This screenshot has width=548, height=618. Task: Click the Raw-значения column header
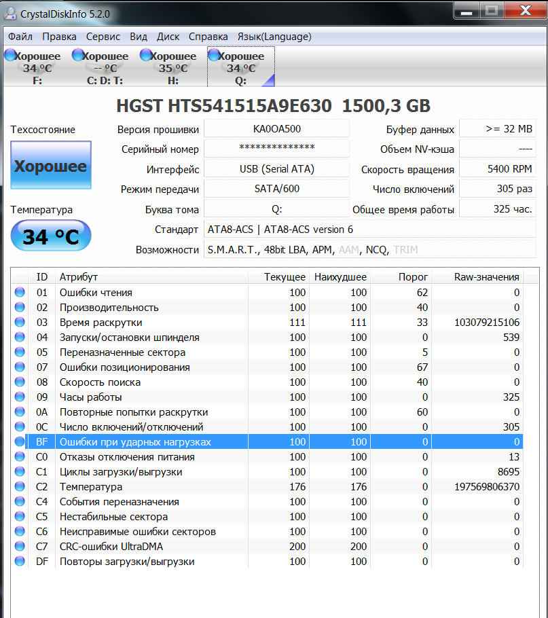[477, 276]
